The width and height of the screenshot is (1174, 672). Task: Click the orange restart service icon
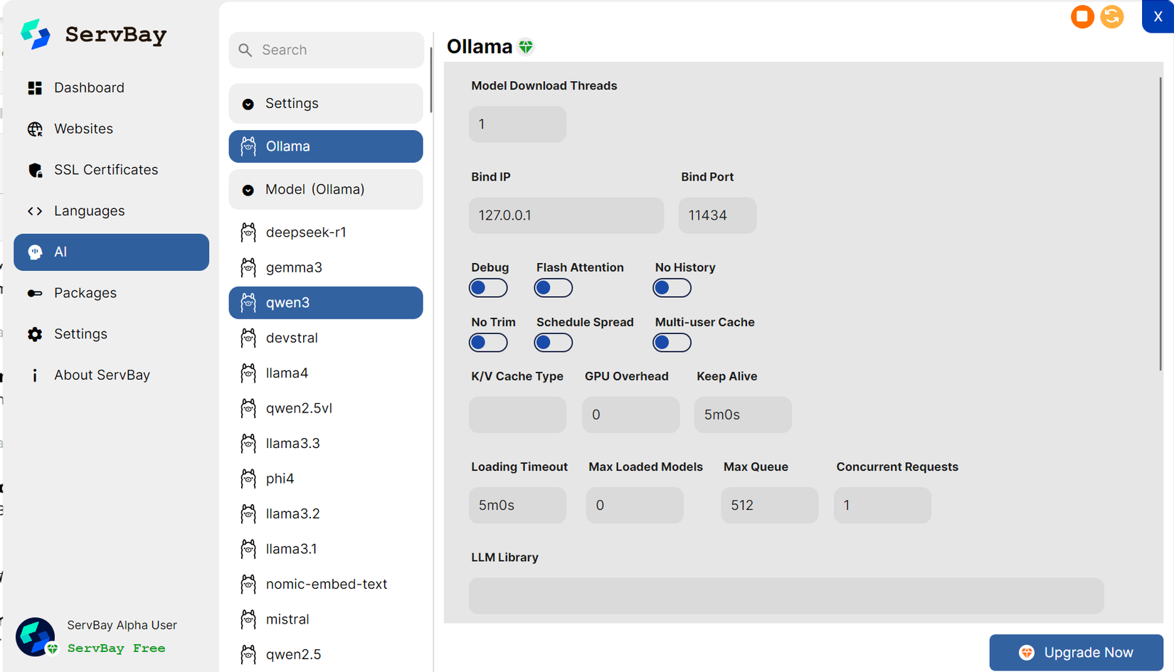point(1112,16)
